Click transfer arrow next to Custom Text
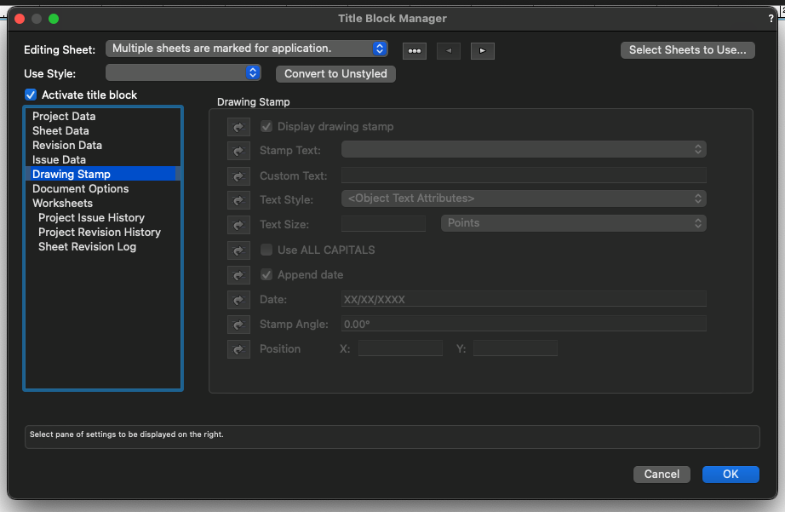This screenshot has height=512, width=785. pos(238,176)
